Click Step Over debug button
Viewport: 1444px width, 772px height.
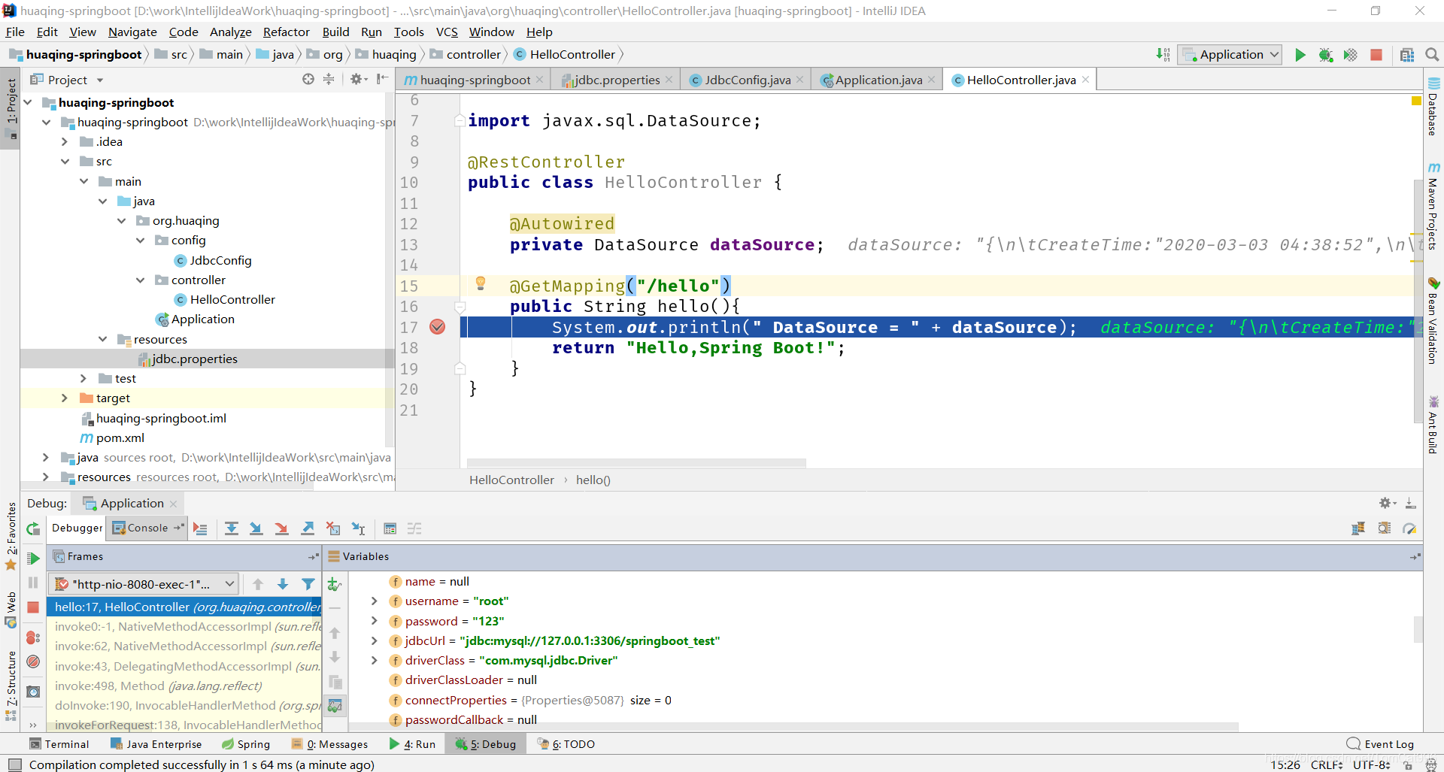point(232,528)
